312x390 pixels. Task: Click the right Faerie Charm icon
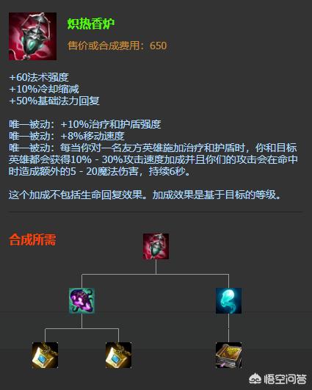tap(119, 355)
